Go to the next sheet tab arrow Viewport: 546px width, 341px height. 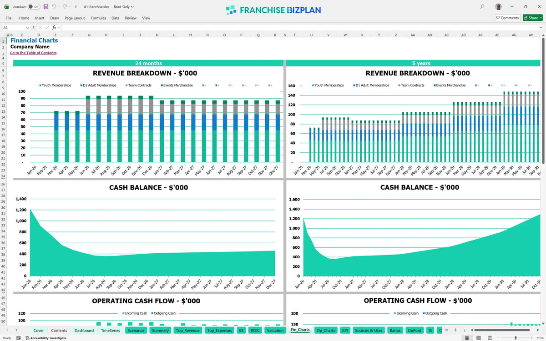click(16, 330)
